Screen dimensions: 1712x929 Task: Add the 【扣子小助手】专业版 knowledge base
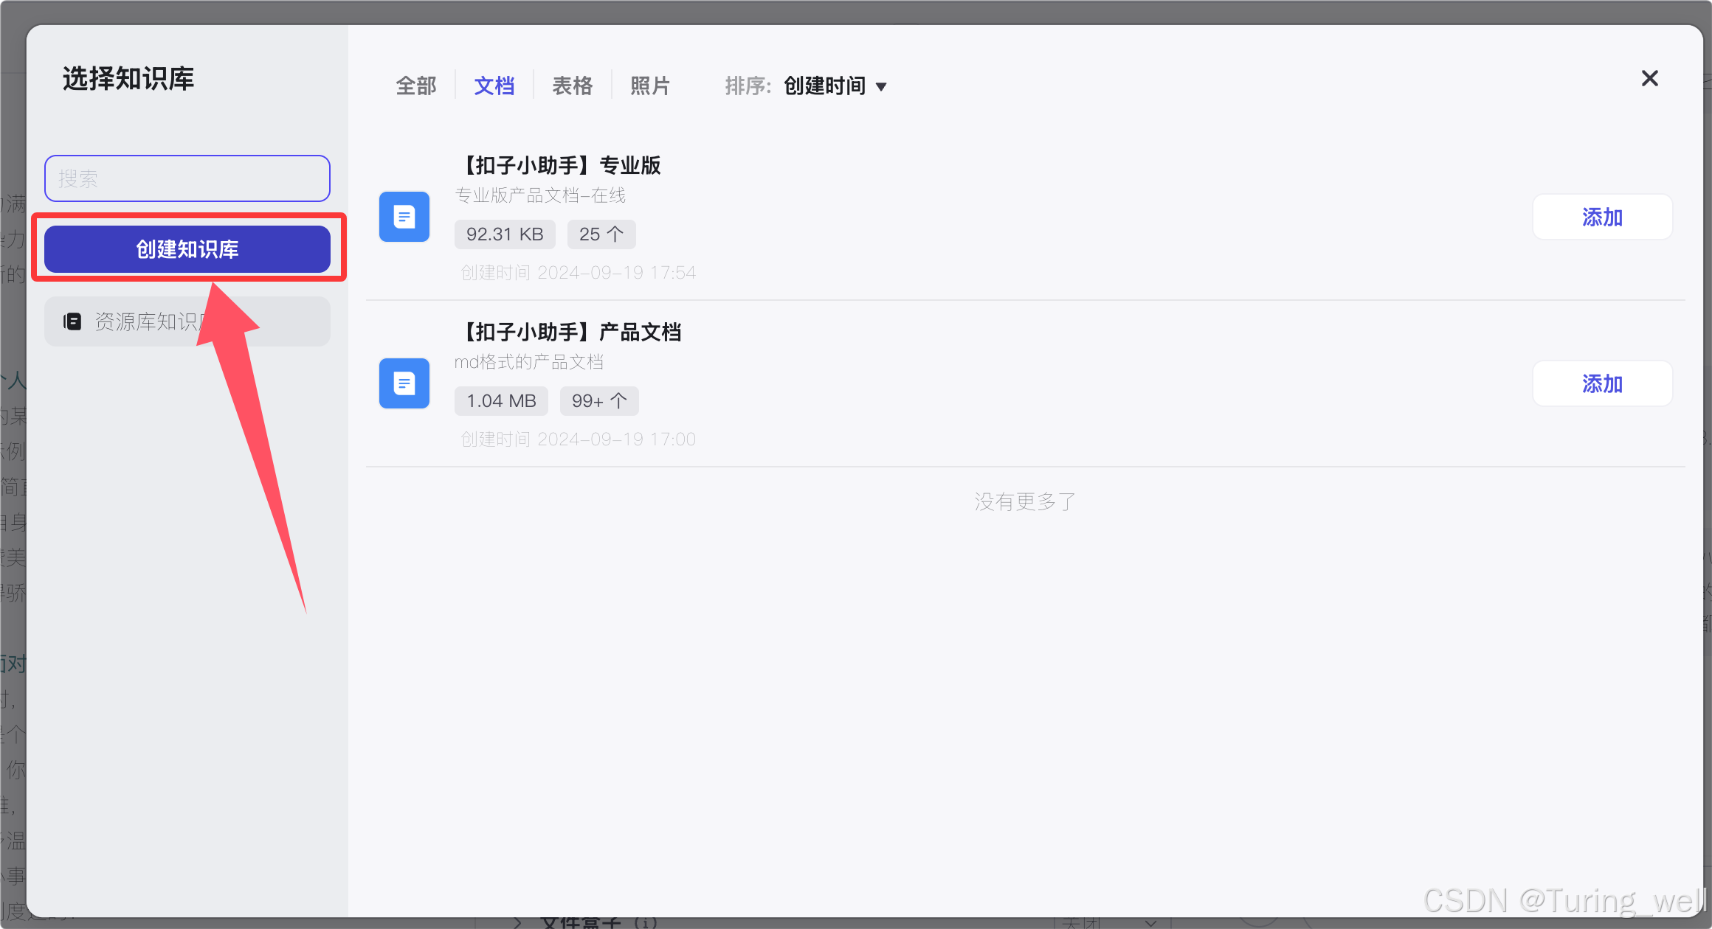[1602, 218]
